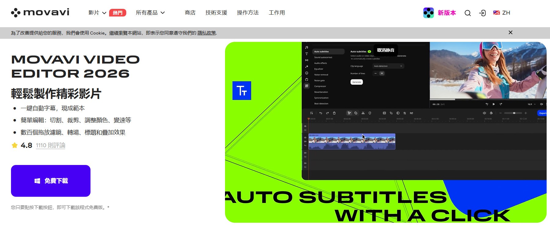Open the 1110 則評論 reviews link
Screen dimensions: 550x249
click(50, 145)
